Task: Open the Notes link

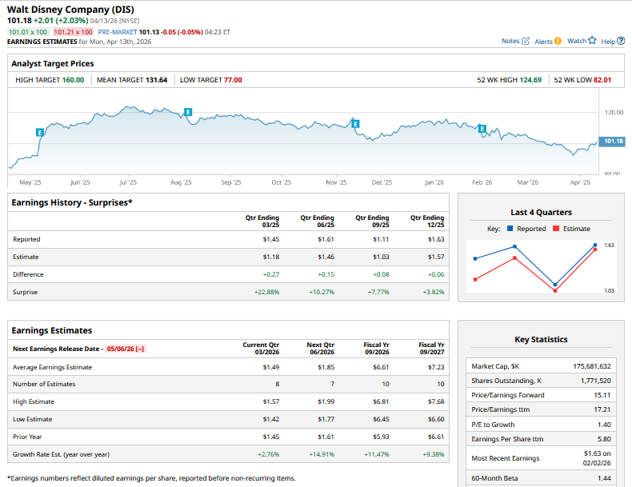Action: pyautogui.click(x=510, y=41)
